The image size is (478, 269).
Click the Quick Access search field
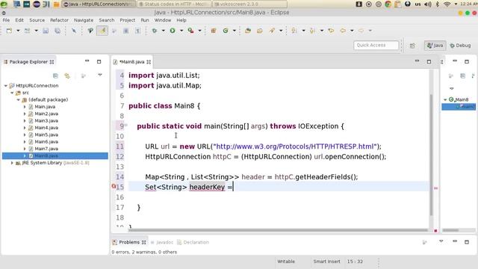(x=376, y=45)
